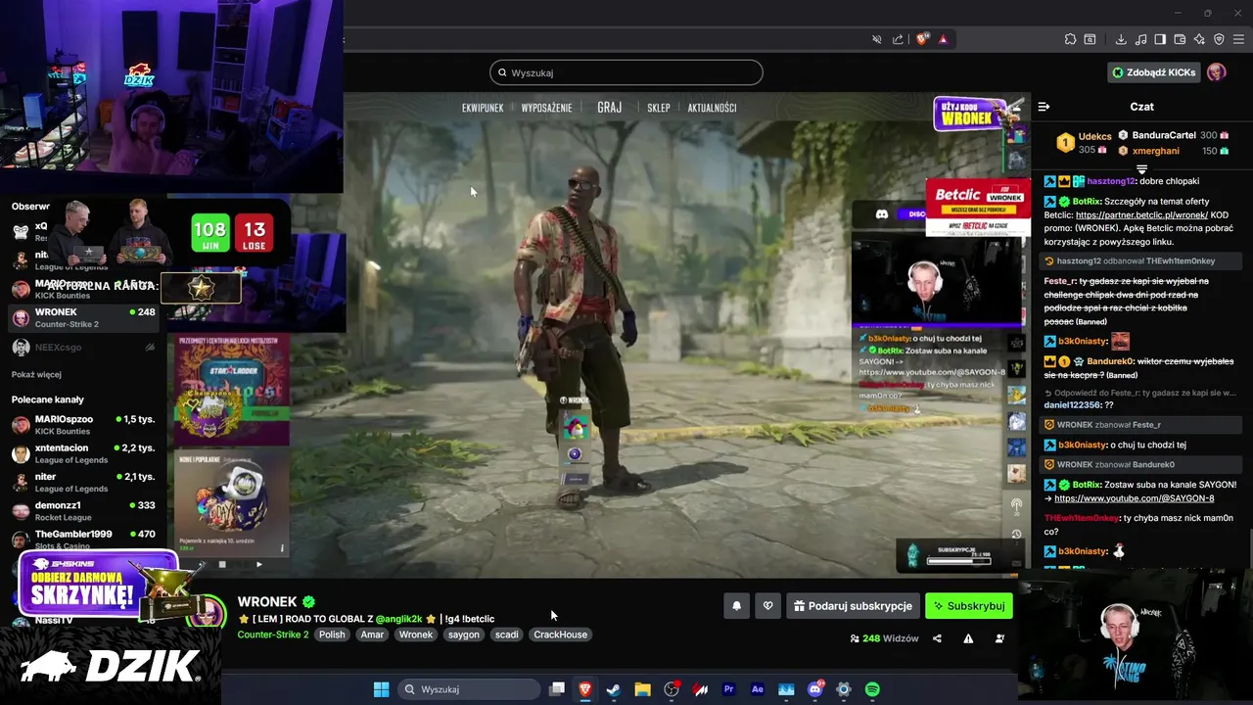The width and height of the screenshot is (1253, 705).
Task: Click the Zdobądź KICKs button
Action: [1153, 72]
